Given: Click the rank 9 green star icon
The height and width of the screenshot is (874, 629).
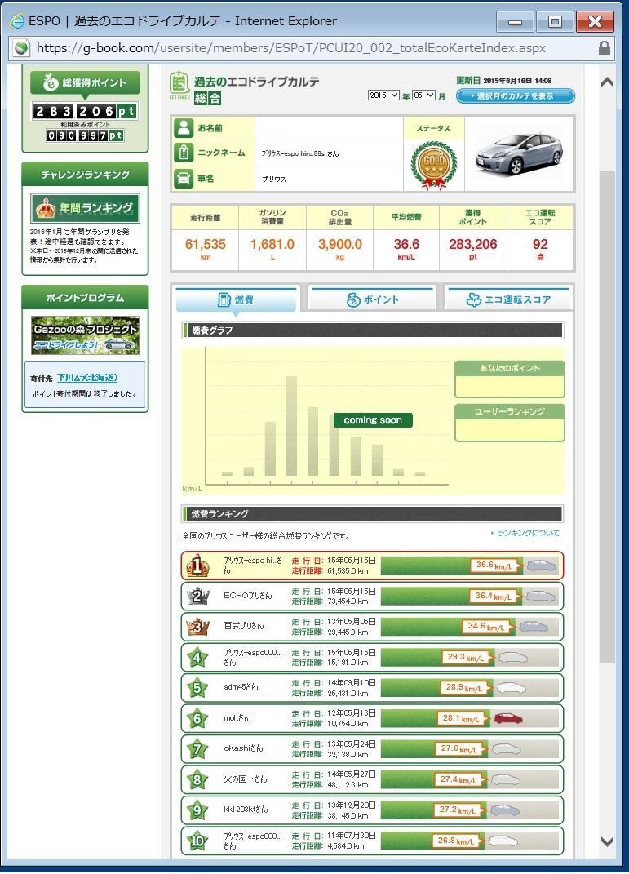Looking at the screenshot, I should (197, 810).
